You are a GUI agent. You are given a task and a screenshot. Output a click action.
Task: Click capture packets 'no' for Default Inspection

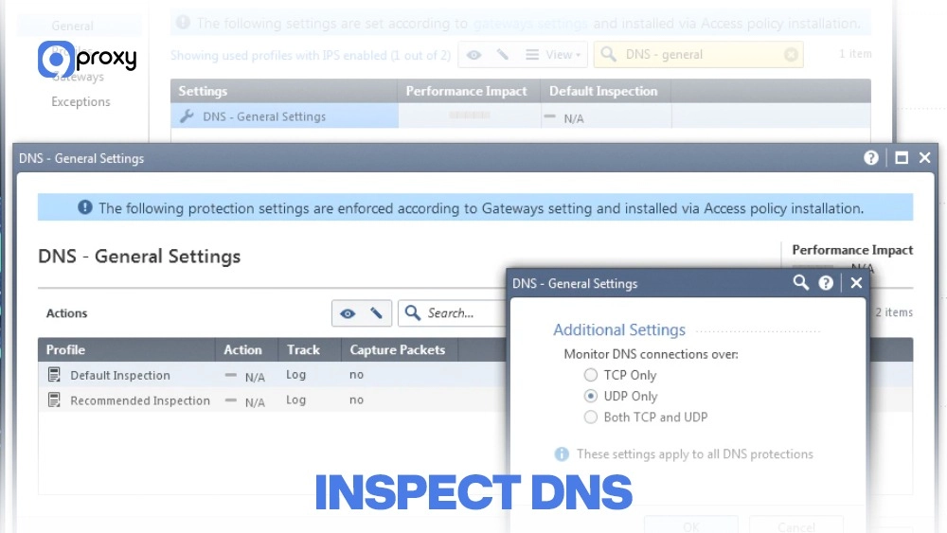356,375
